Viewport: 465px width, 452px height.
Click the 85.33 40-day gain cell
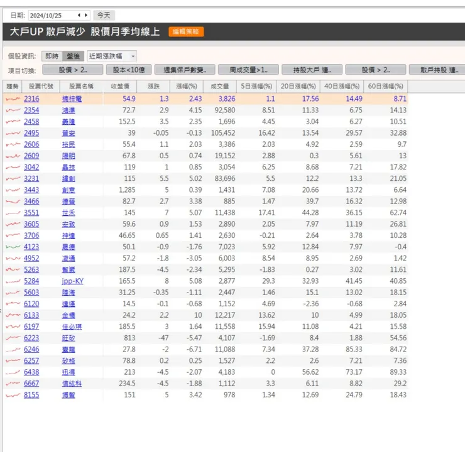click(354, 350)
